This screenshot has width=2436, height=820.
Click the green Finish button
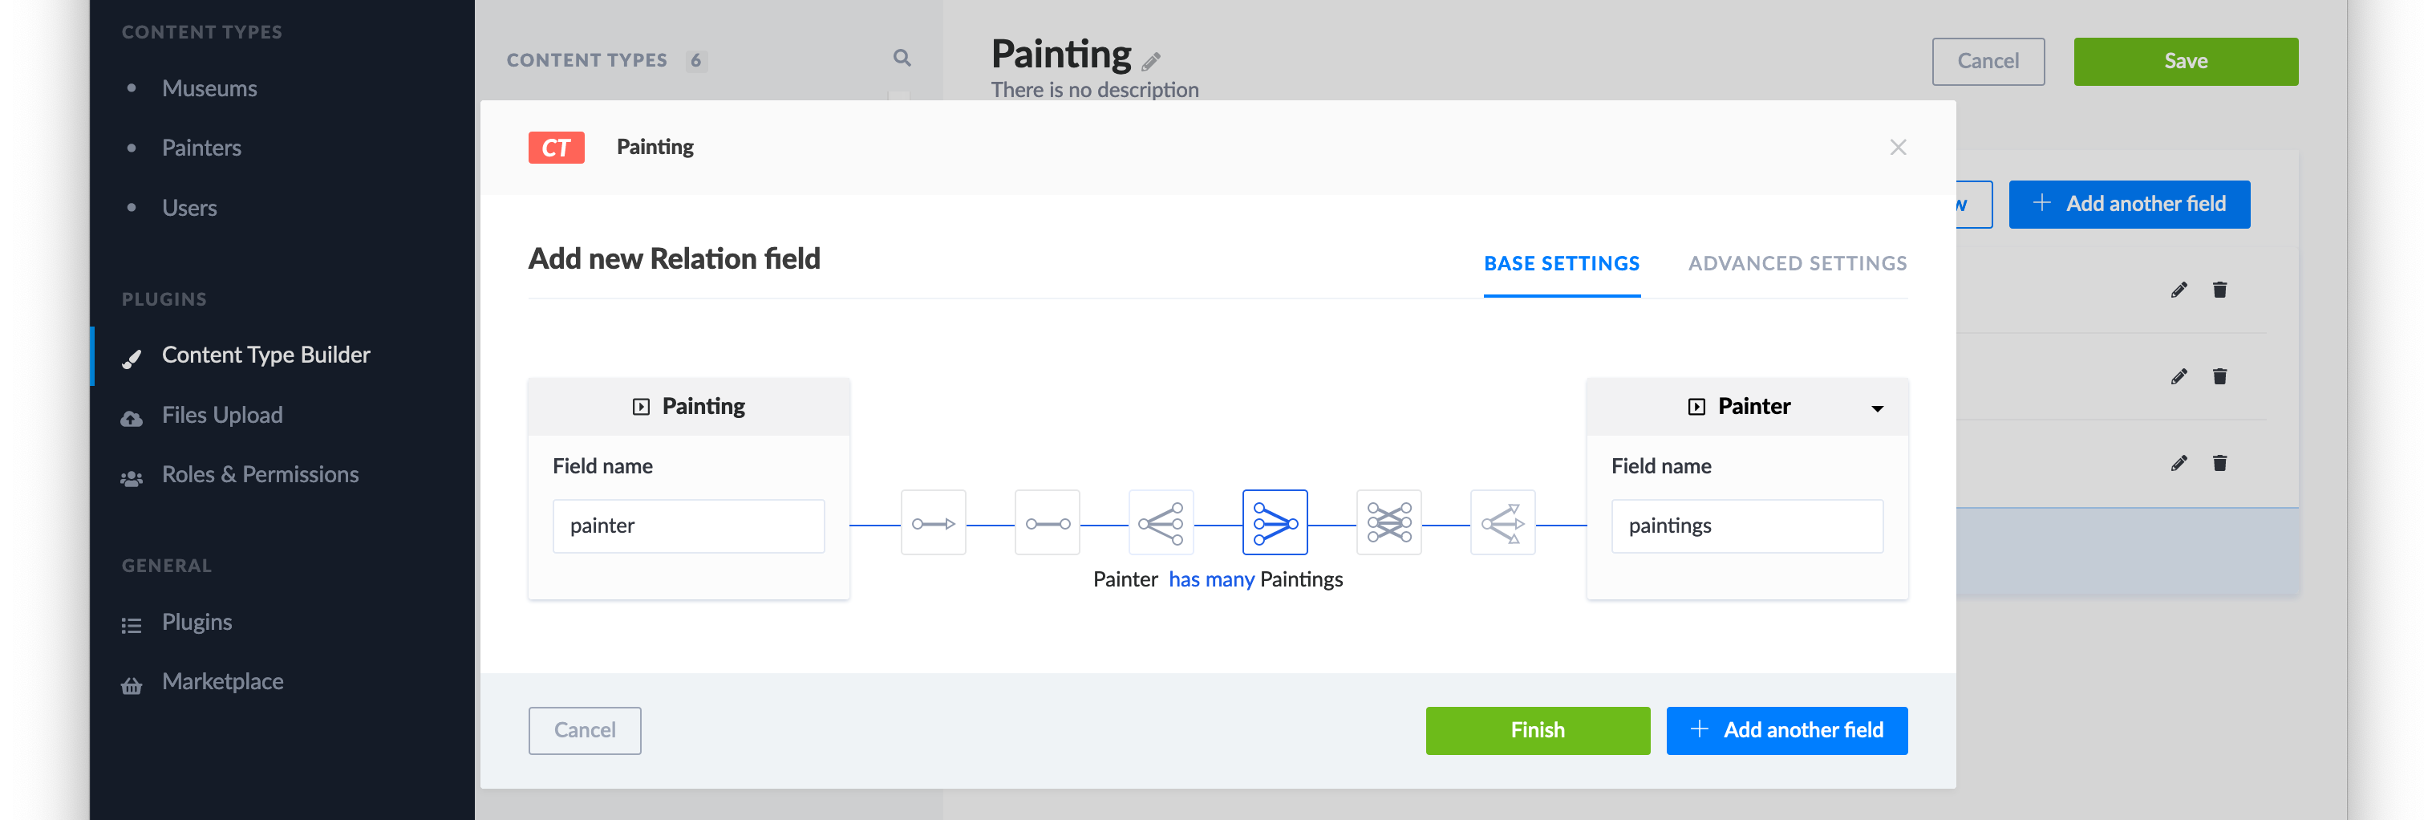(1538, 730)
